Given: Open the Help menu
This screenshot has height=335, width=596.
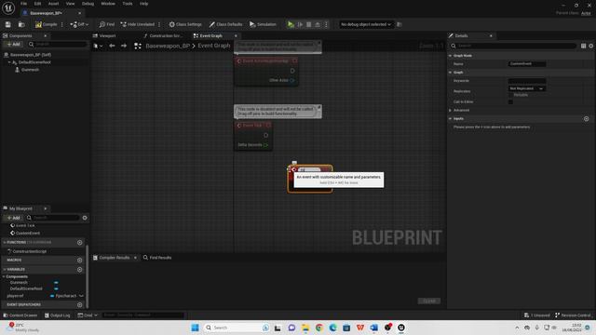Looking at the screenshot, I should pyautogui.click(x=143, y=4).
